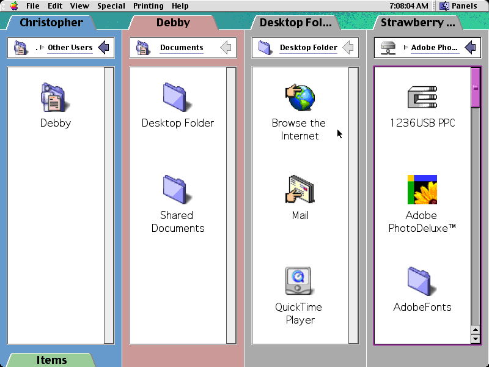The width and height of the screenshot is (489, 367).
Task: Go back using Christopher panel's arrow
Action: point(103,48)
